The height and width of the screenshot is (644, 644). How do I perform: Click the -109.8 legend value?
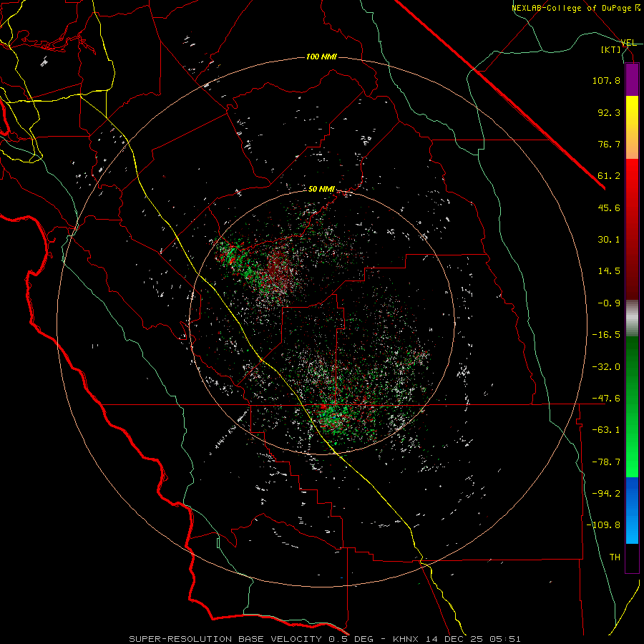603,525
